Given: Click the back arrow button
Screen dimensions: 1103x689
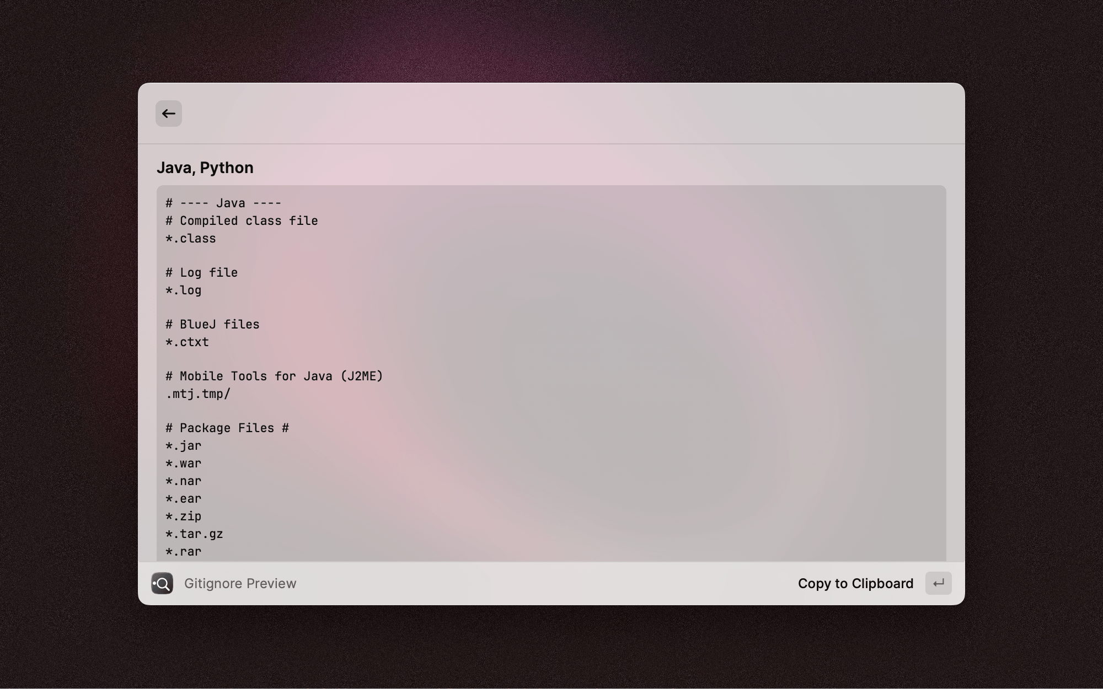Looking at the screenshot, I should 168,114.
